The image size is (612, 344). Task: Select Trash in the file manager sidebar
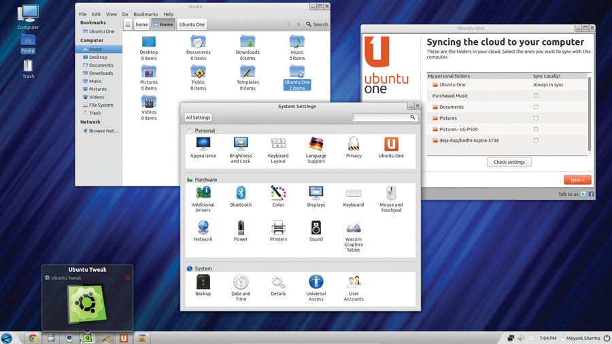tap(92, 113)
